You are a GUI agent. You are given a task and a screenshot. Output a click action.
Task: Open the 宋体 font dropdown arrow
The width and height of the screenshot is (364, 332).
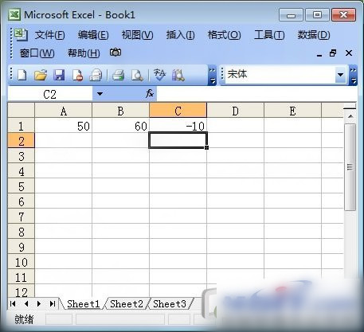point(340,75)
